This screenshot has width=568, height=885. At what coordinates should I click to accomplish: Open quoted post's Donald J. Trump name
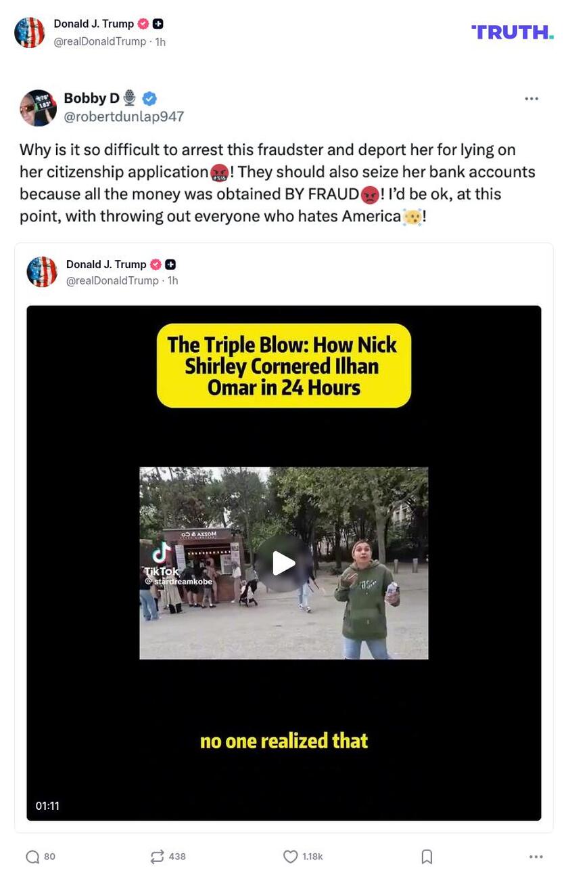[106, 264]
